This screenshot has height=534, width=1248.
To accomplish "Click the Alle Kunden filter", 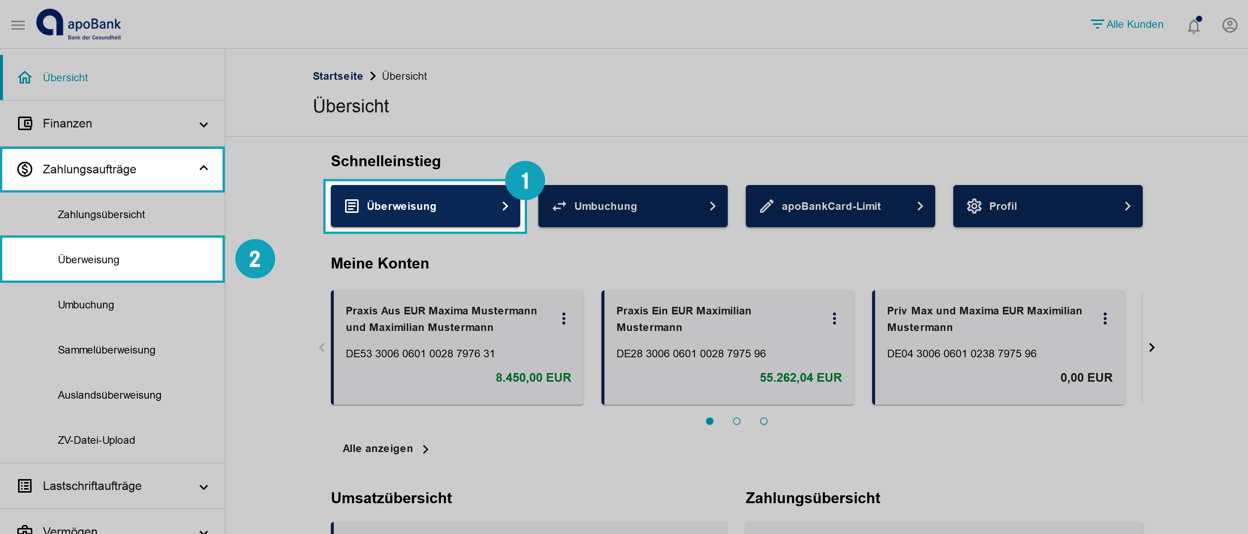I will click(x=1127, y=24).
